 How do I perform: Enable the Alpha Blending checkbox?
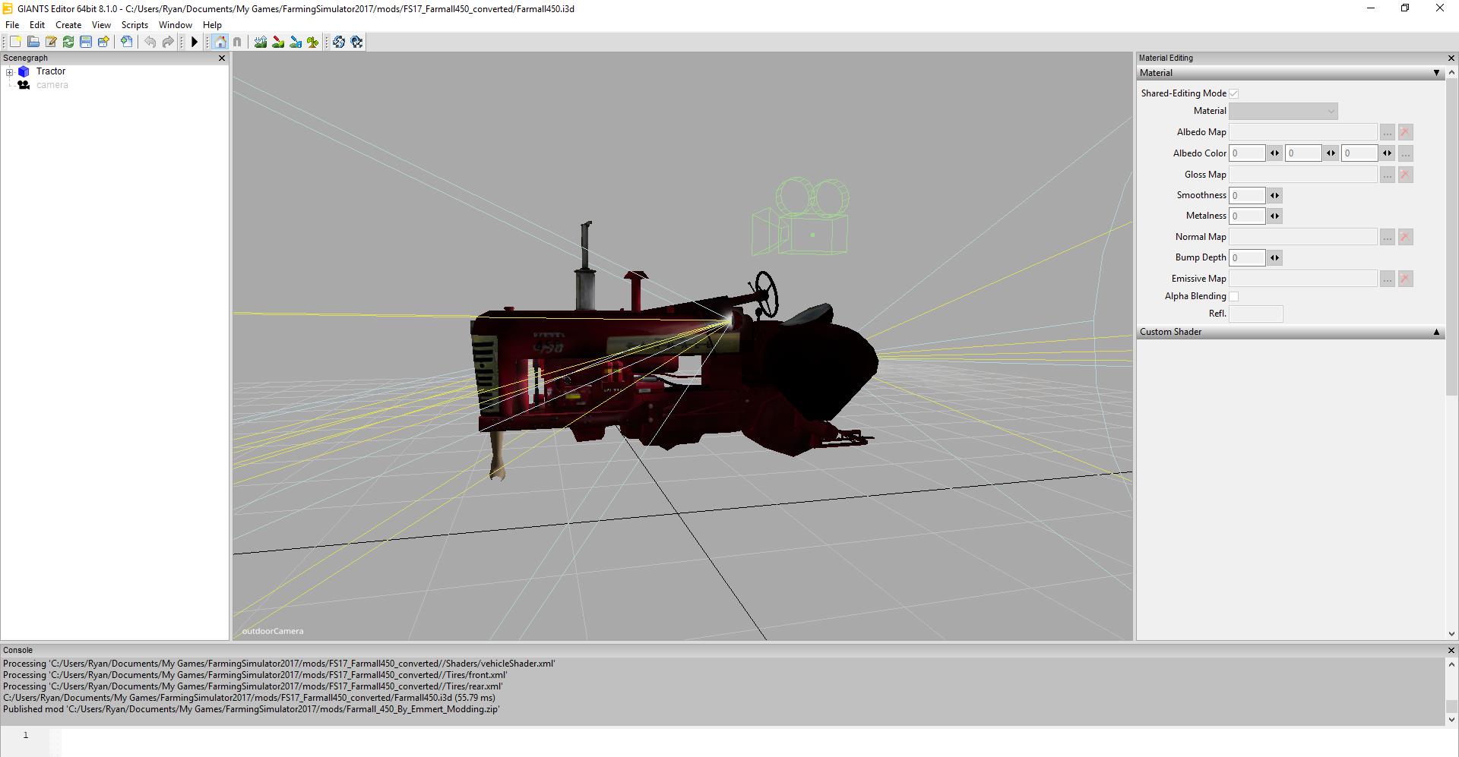pos(1234,296)
